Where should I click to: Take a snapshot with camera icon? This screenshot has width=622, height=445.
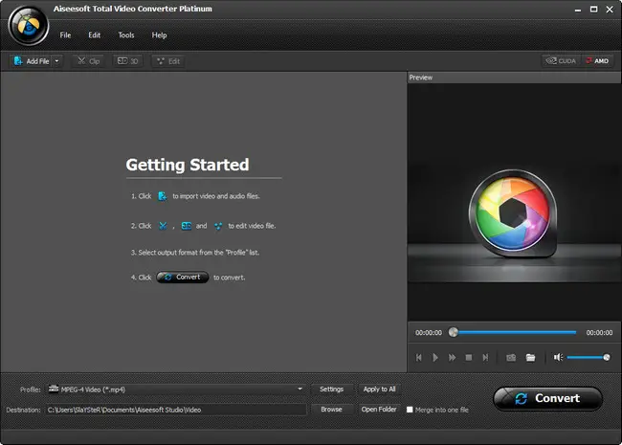[x=511, y=357]
